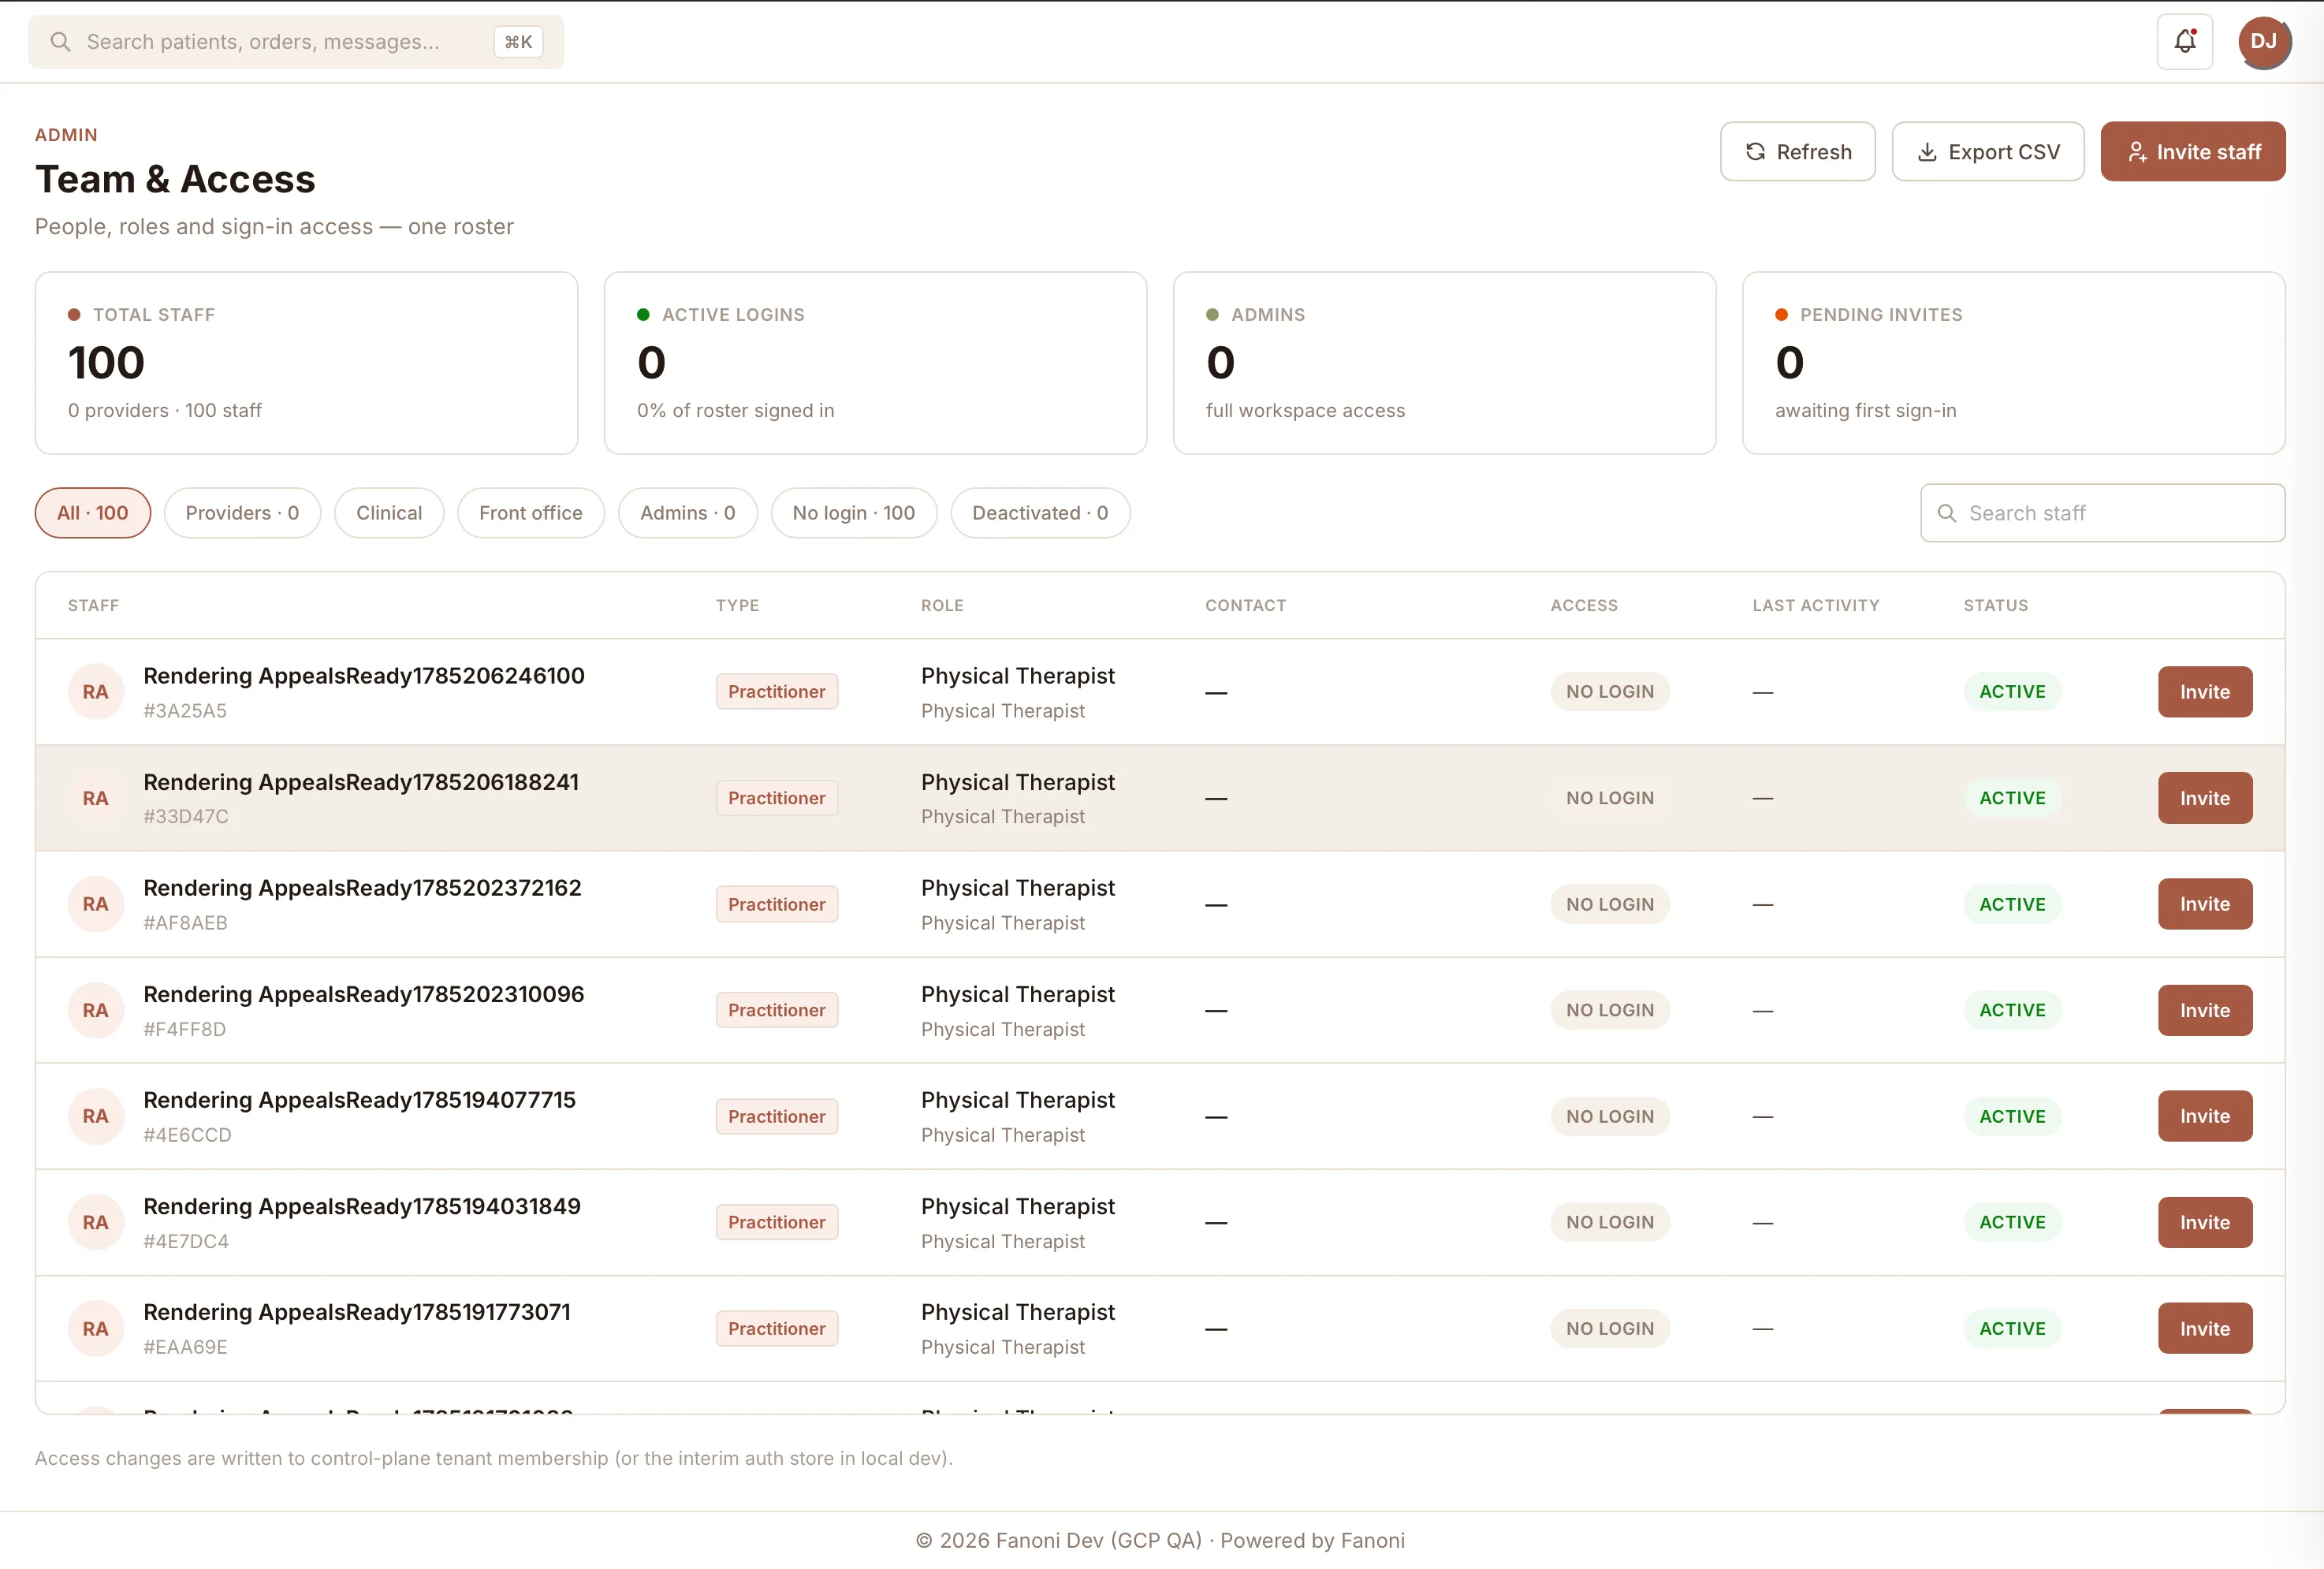Click the Refresh button
This screenshot has width=2324, height=1569.
pyautogui.click(x=1797, y=152)
